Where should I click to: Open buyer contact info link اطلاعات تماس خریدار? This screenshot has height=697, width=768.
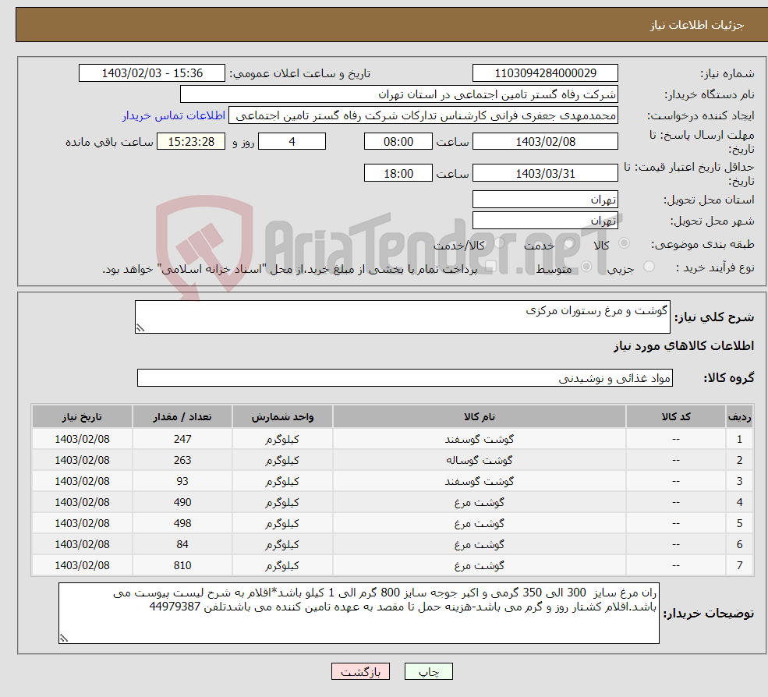(173, 115)
